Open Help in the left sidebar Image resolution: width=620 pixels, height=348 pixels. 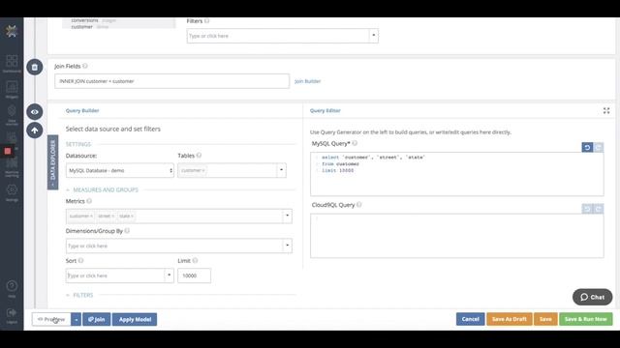[x=12, y=288]
